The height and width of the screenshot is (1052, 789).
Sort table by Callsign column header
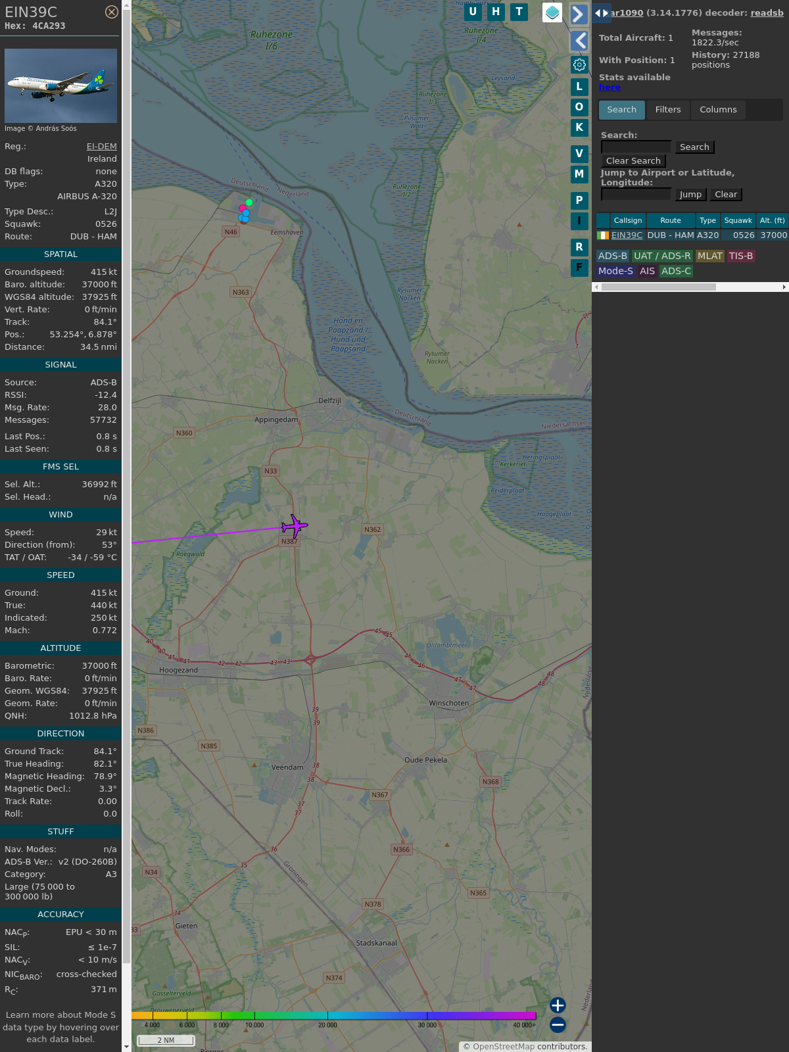tap(628, 220)
